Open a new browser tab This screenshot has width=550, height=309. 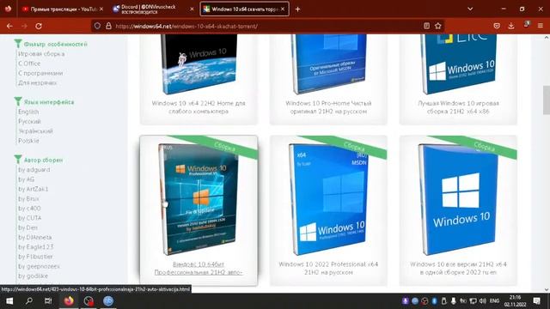coord(297,9)
